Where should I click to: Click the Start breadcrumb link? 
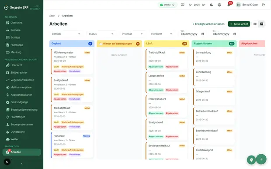(52, 16)
